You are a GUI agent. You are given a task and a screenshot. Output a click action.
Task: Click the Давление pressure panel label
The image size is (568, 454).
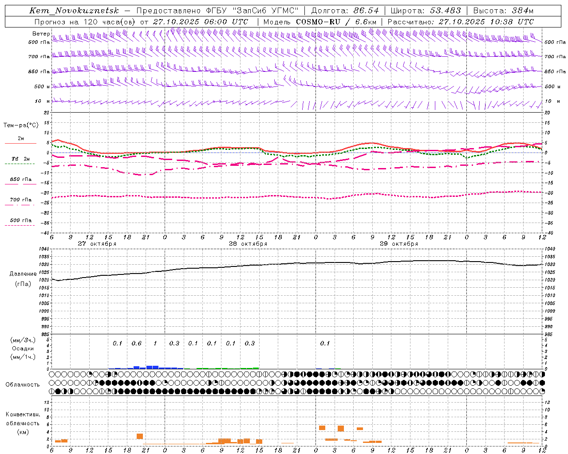point(23,274)
